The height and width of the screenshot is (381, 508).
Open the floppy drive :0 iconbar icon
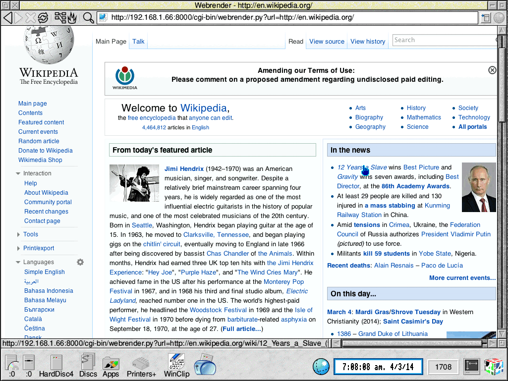pyautogui.click(x=29, y=366)
